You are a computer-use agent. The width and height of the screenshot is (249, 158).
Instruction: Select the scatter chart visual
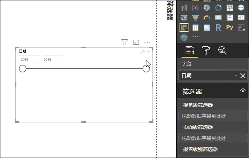click(x=195, y=8)
